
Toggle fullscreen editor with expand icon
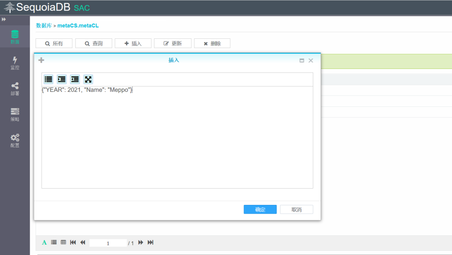[x=88, y=79]
